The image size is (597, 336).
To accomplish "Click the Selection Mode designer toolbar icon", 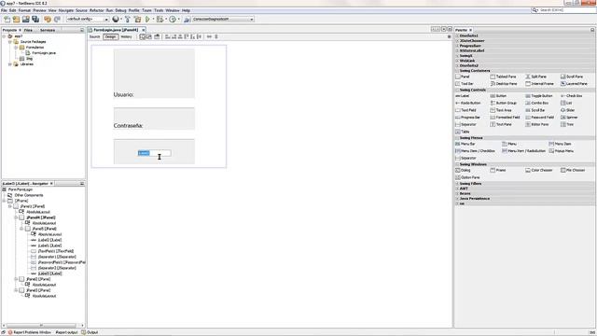I will 143,36.
